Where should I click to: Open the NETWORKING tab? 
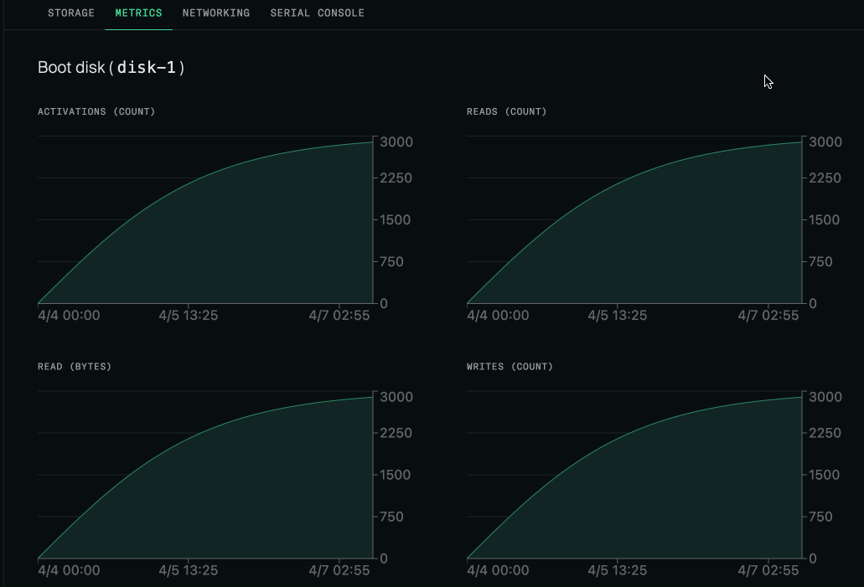pos(215,13)
